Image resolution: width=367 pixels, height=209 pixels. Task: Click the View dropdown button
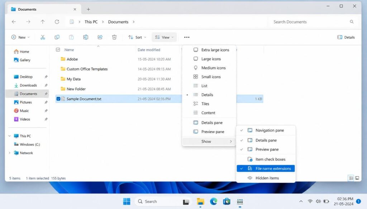point(164,37)
